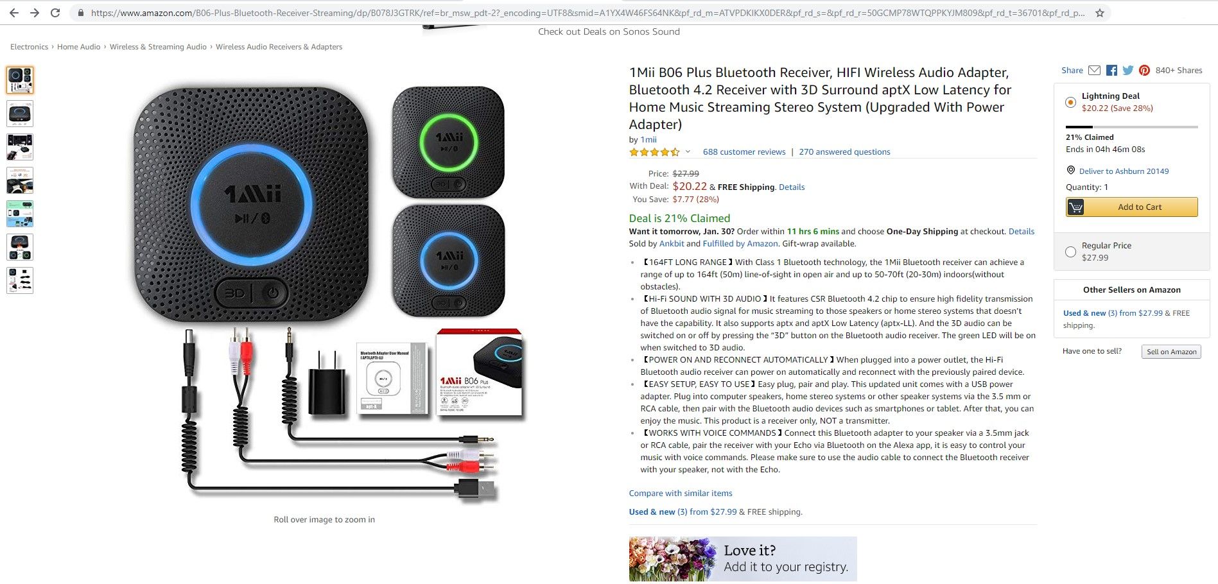This screenshot has width=1218, height=584.
Task: Click Sell on Amazon button
Action: 1171,352
